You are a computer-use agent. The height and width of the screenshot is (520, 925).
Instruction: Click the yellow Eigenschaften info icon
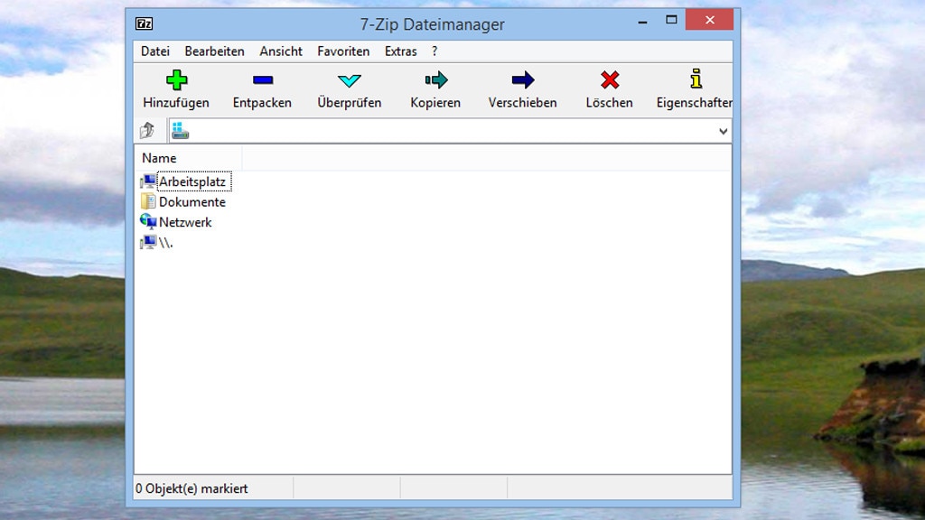click(x=696, y=79)
